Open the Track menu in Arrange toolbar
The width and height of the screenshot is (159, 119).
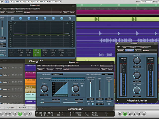(25, 2)
